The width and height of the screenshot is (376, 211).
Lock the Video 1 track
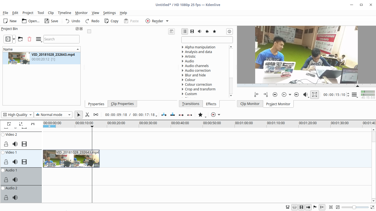[x=6, y=162]
